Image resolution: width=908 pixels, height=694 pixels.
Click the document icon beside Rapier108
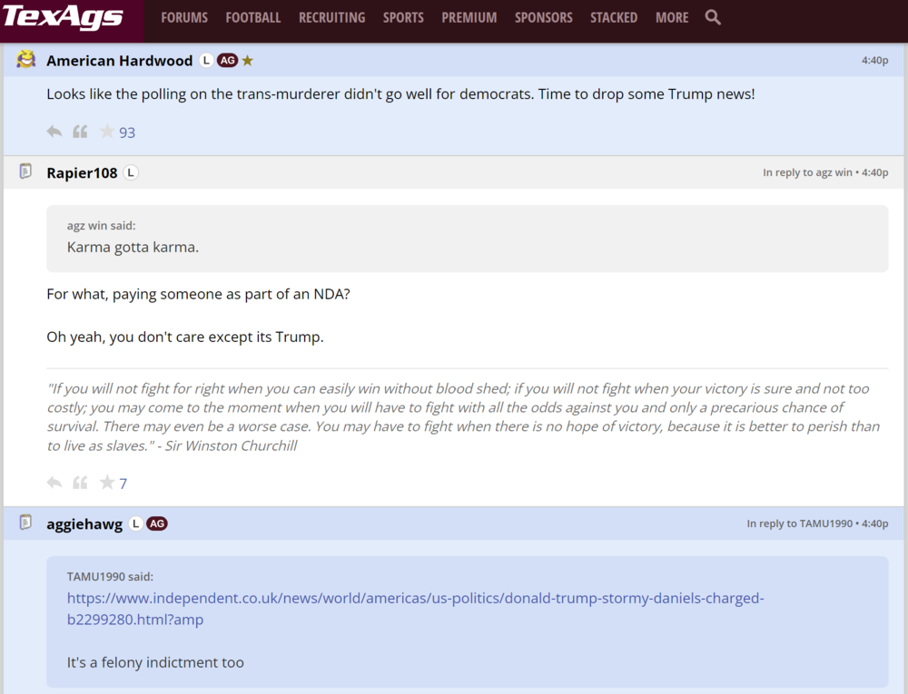click(25, 171)
